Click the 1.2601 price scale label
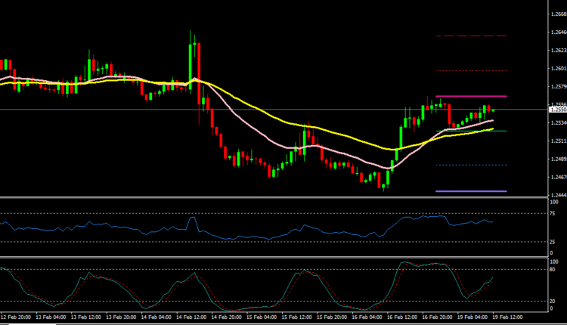This screenshot has height=325, width=567. click(555, 69)
